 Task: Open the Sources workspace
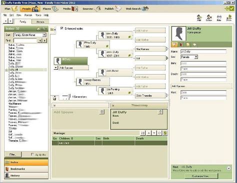point(91,9)
